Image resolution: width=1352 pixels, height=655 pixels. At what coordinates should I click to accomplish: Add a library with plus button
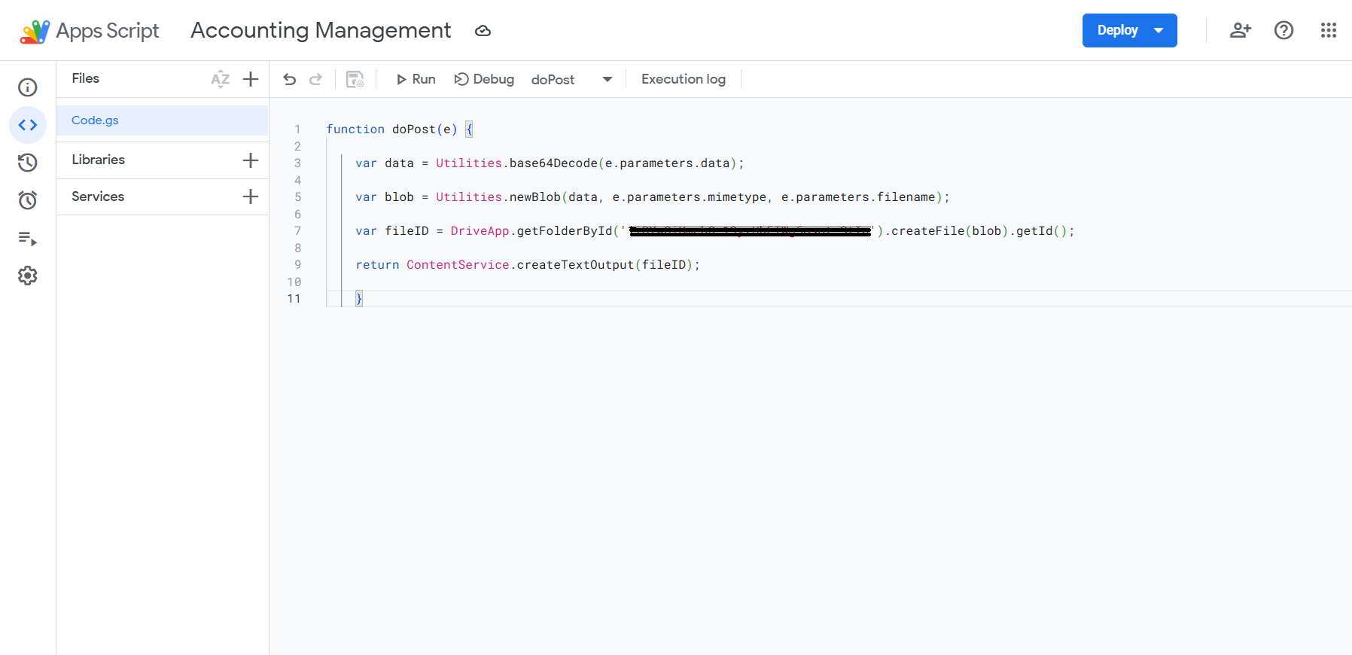(x=251, y=160)
